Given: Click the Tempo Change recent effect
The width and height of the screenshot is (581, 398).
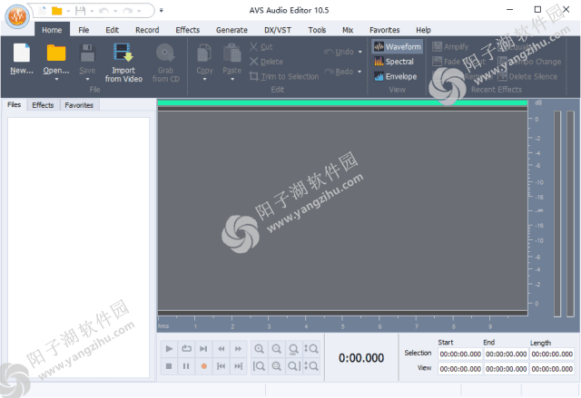Looking at the screenshot, I should [529, 62].
